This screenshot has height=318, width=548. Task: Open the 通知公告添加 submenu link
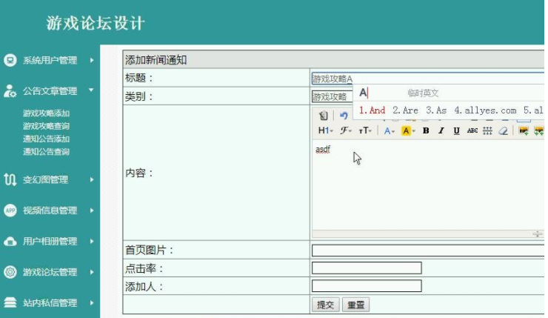(46, 139)
